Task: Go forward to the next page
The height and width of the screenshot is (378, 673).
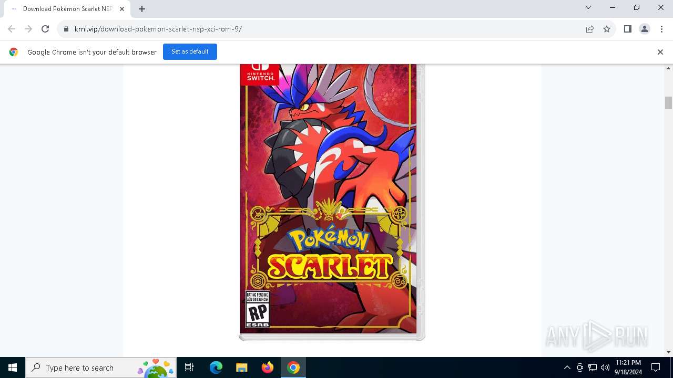Action: click(28, 29)
